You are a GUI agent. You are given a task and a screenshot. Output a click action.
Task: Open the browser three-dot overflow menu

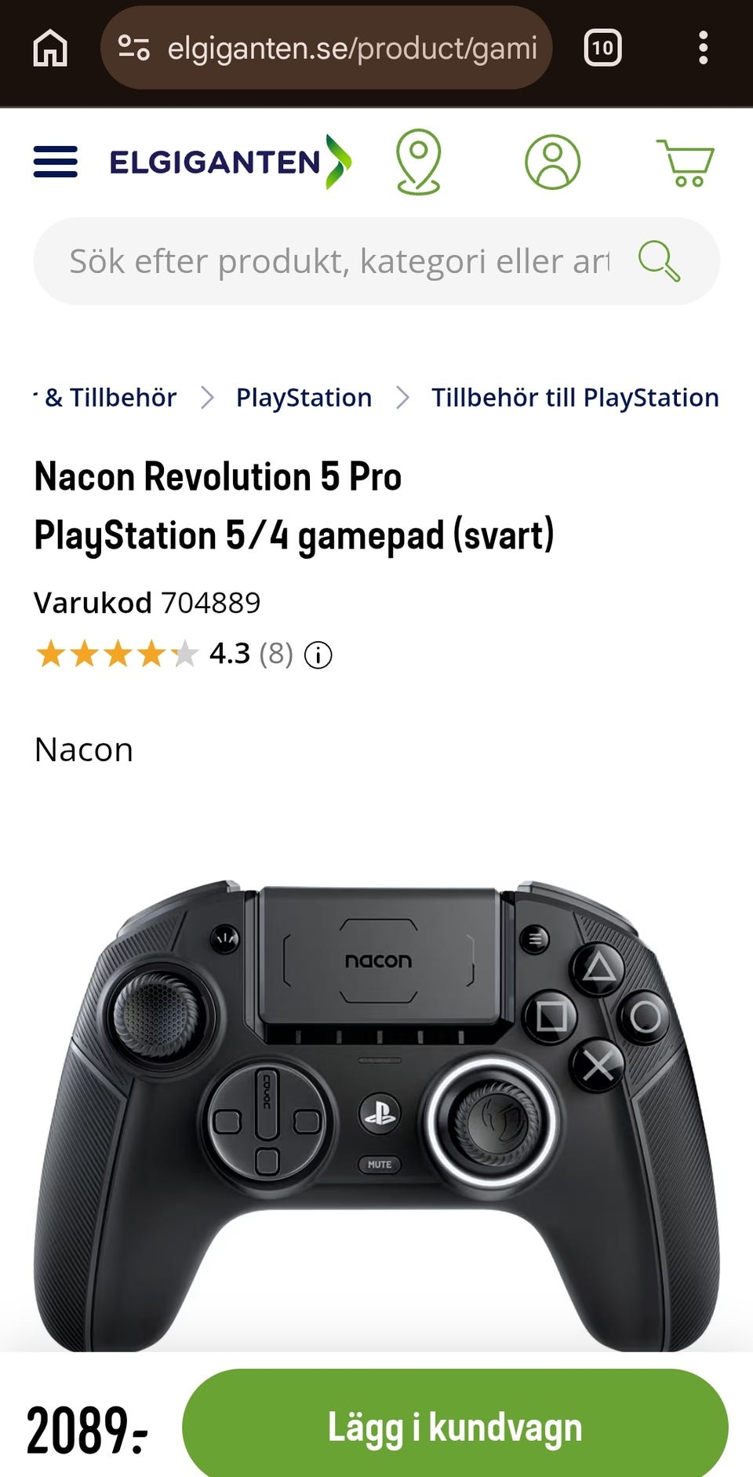click(x=703, y=49)
